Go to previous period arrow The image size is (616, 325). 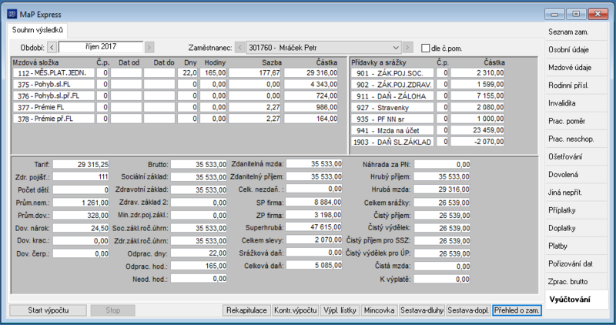(52, 47)
